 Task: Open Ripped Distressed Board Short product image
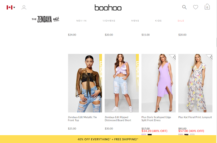point(122,83)
